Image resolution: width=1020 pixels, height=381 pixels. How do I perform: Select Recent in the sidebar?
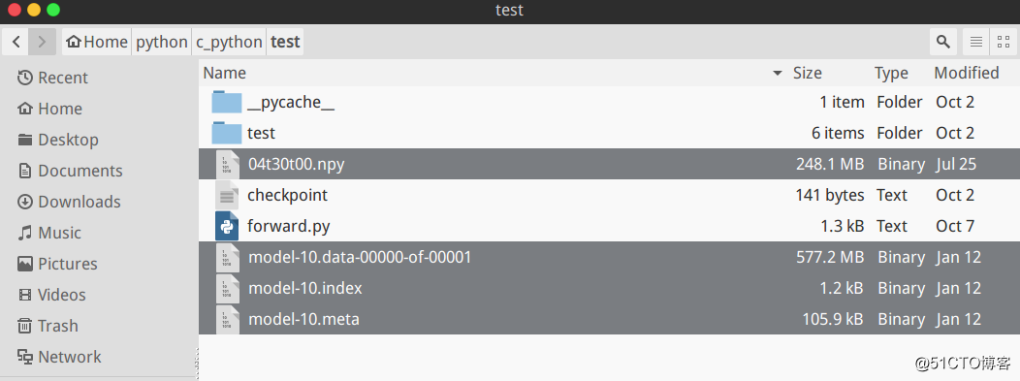pos(52,78)
